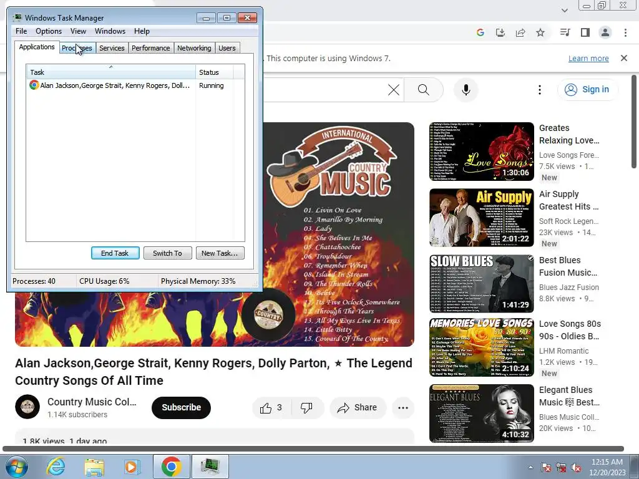Open the View menu in Task Manager
This screenshot has height=479, width=639.
coord(78,31)
